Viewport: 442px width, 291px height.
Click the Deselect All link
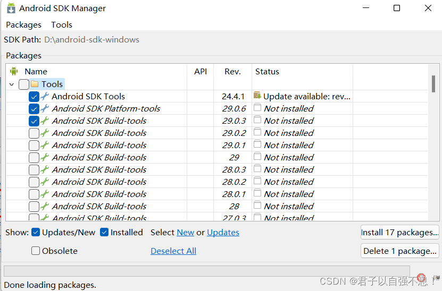173,251
